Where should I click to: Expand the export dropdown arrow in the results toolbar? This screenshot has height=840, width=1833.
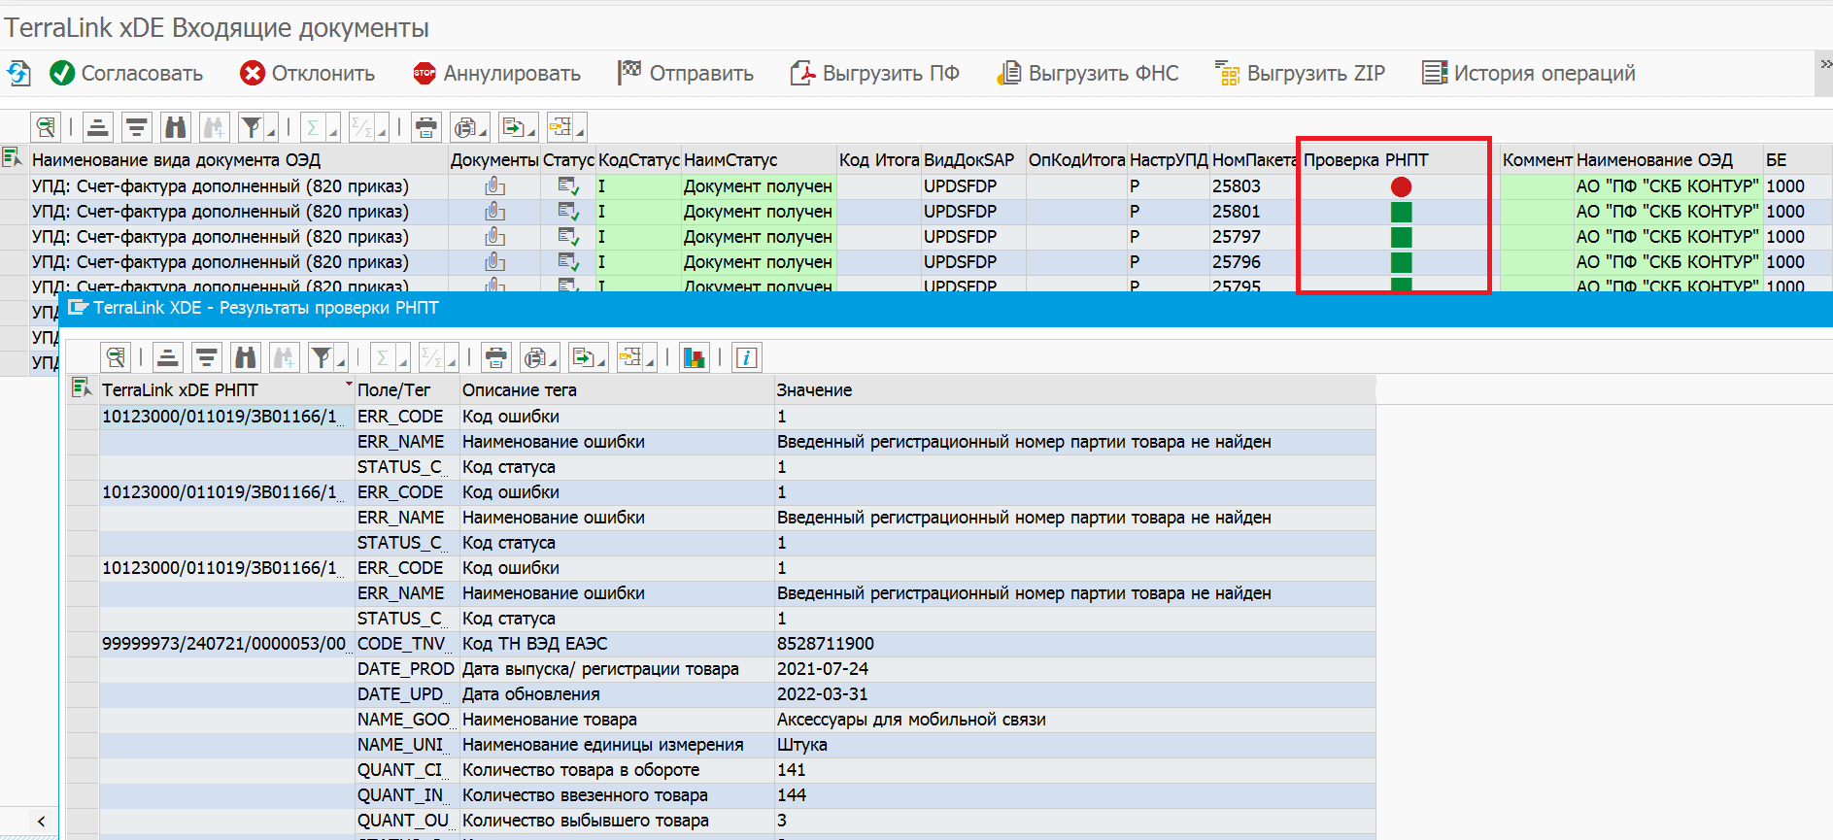(602, 363)
